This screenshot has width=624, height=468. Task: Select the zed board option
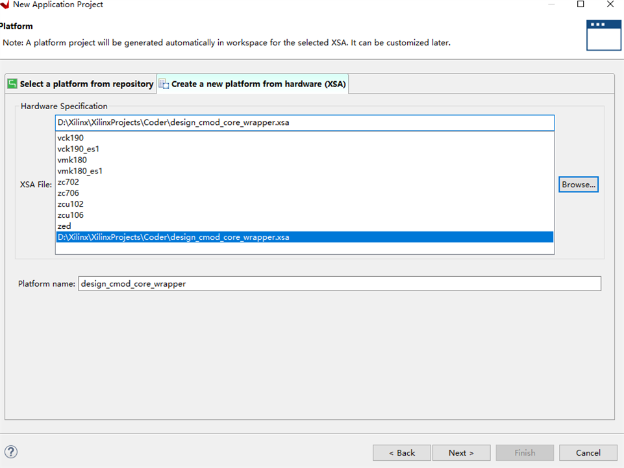click(x=64, y=226)
